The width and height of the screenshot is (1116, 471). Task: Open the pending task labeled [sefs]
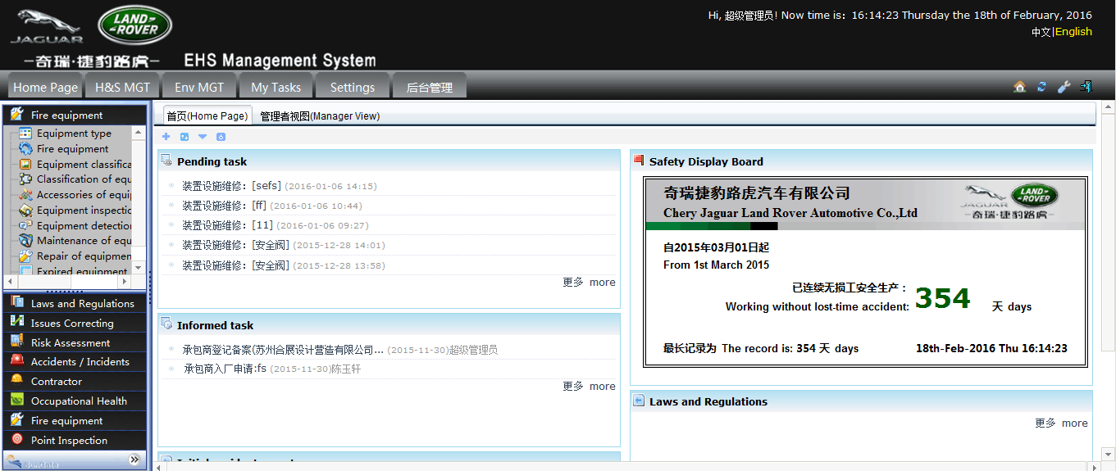click(266, 186)
